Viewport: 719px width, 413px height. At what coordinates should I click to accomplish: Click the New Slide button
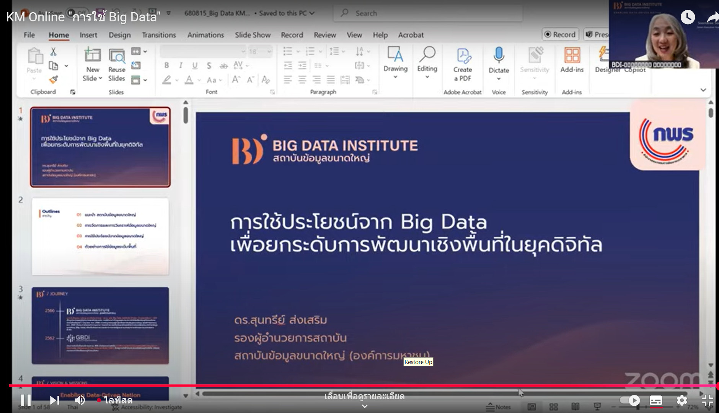point(92,64)
